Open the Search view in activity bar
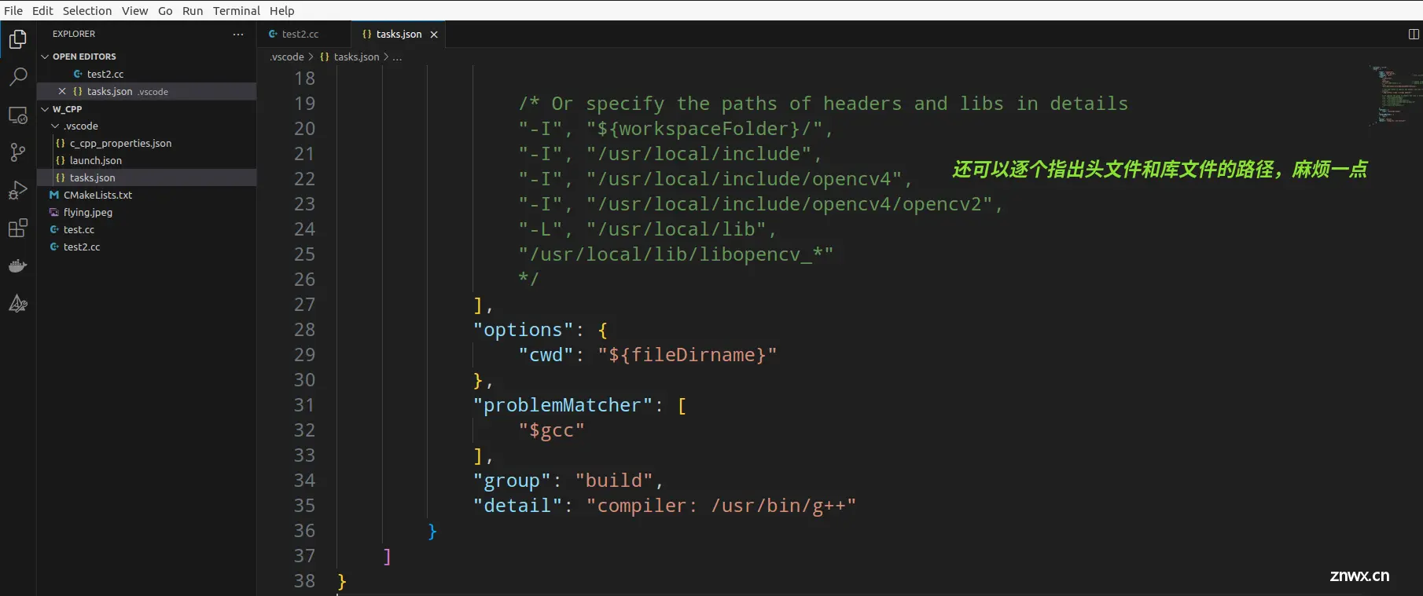The image size is (1423, 596). [x=17, y=76]
